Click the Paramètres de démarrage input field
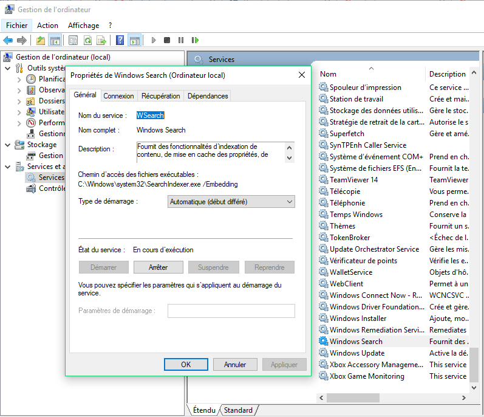 click(231, 311)
